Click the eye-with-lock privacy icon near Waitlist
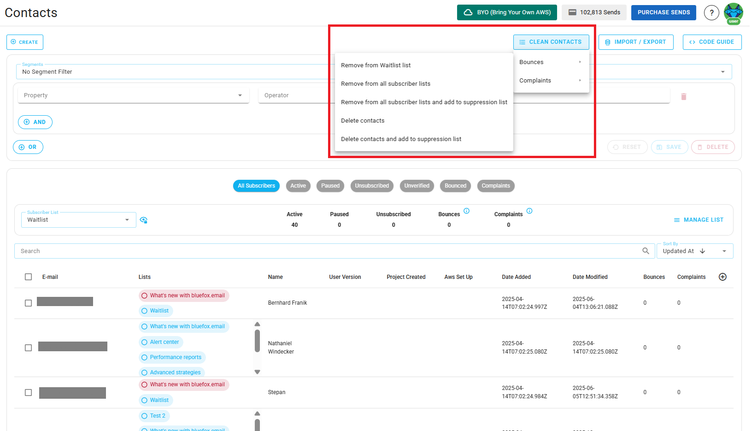Viewport: 751px width, 431px height. pyautogui.click(x=143, y=220)
